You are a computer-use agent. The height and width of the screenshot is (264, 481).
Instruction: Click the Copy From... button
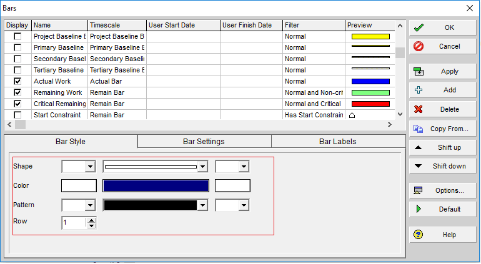coord(442,129)
